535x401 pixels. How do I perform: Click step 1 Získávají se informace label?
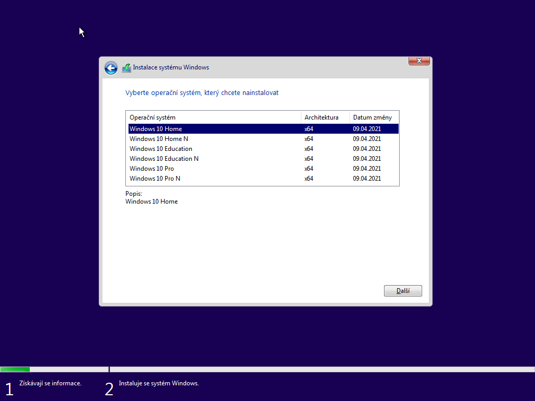(50, 383)
